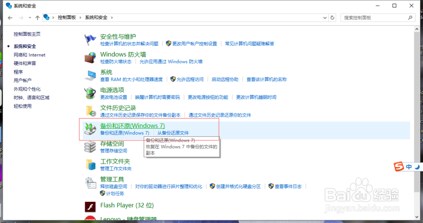Toggle the Sogou moon icon
Screen dimensions: 423x223
point(418,167)
